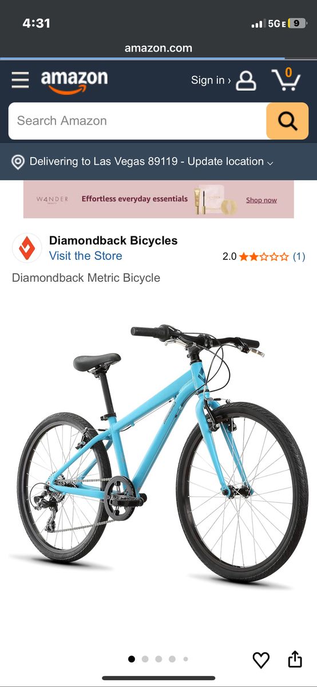Open the shopping cart icon
The height and width of the screenshot is (687, 317).
point(286,80)
